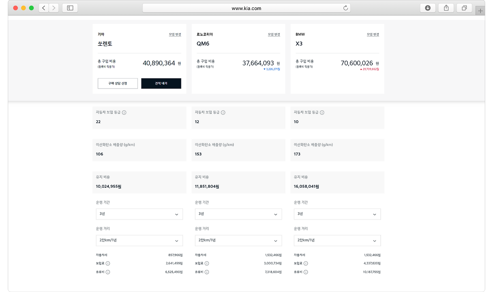493x292 pixels.
Task: Open 보험료 info icon in QM6 column
Action: [x=207, y=264]
